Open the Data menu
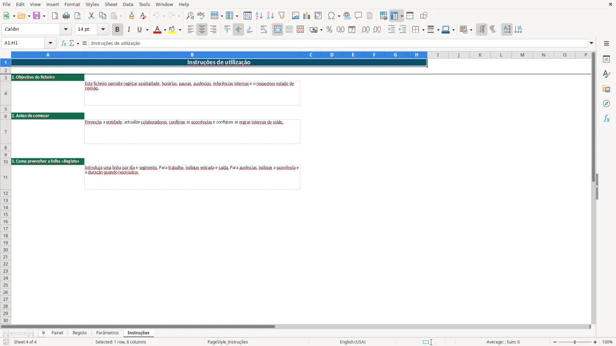Viewport: 616px width, 346px height. point(128,4)
